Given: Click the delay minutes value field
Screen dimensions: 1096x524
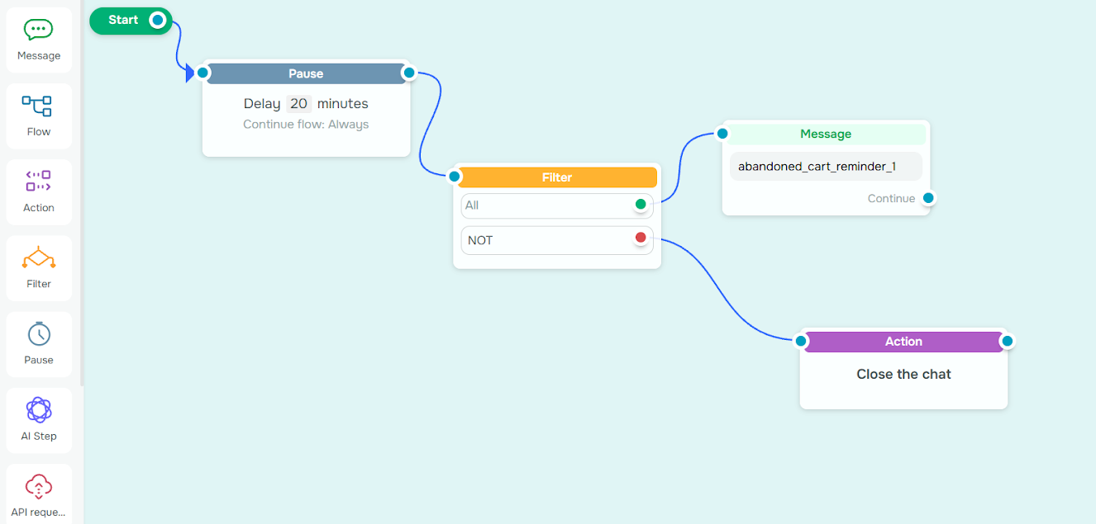Looking at the screenshot, I should tap(298, 103).
